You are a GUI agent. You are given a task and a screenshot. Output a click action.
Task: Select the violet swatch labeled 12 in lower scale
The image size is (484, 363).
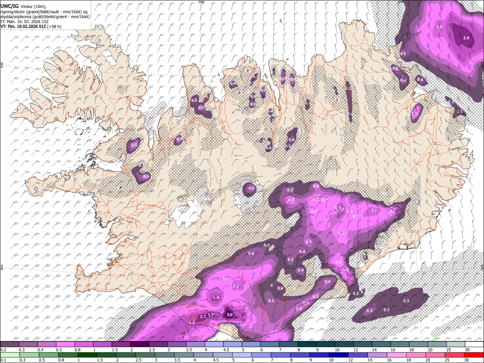tap(357, 355)
